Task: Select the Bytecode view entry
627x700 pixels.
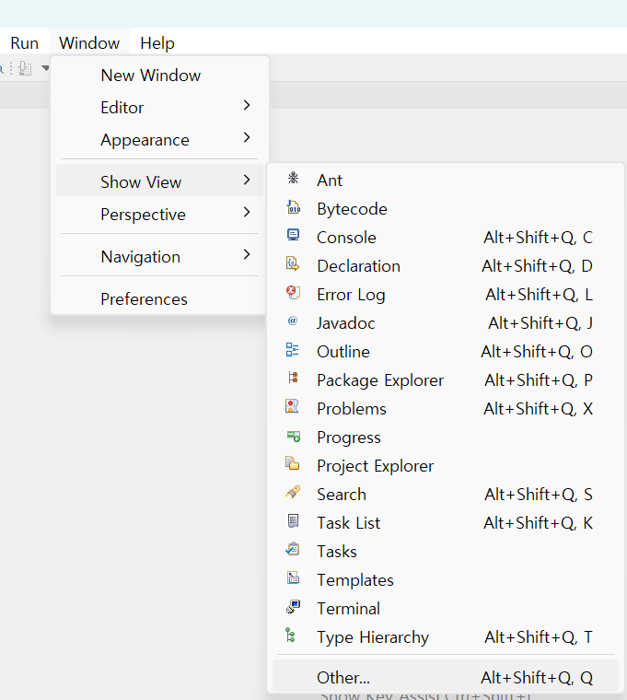Action: pyautogui.click(x=446, y=209)
